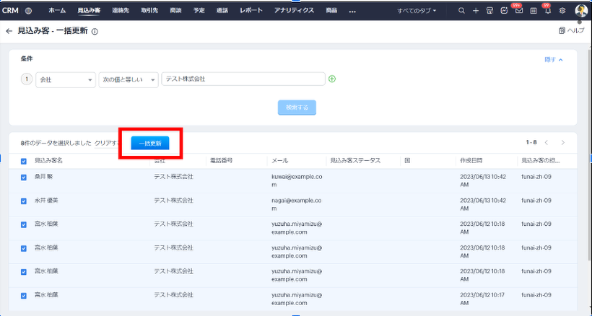Expand the すべてのタブ dropdown
This screenshot has height=316, width=592.
pos(417,11)
